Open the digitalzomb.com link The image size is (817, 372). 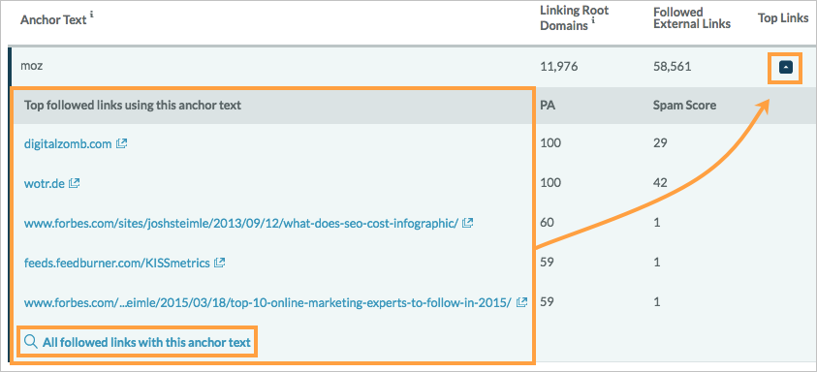coord(68,144)
